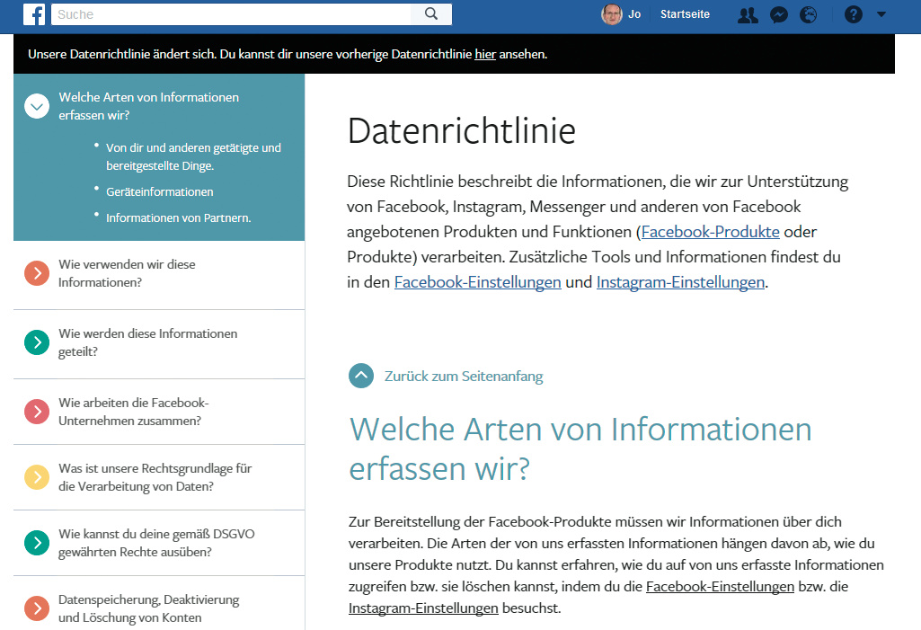Collapse 'Welche Arten von Informationen erfassen wir?' section
This screenshot has height=630, width=921.
click(36, 106)
